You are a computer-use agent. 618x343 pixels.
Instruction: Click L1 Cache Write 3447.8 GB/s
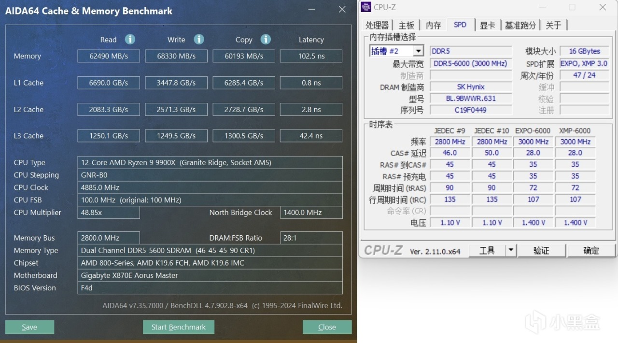point(176,83)
